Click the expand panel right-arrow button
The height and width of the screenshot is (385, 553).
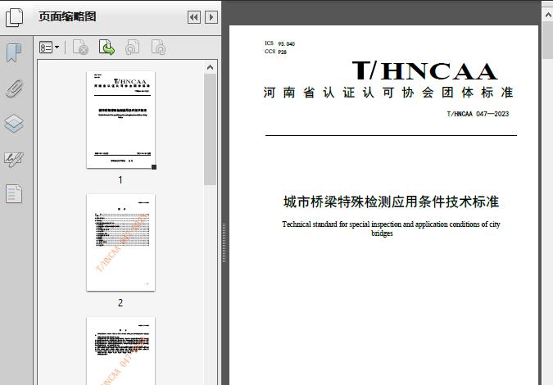pos(211,17)
